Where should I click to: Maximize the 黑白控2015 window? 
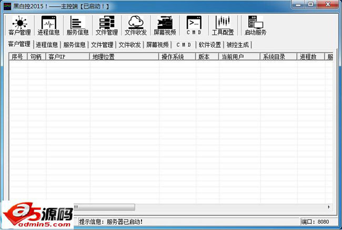[311, 4]
